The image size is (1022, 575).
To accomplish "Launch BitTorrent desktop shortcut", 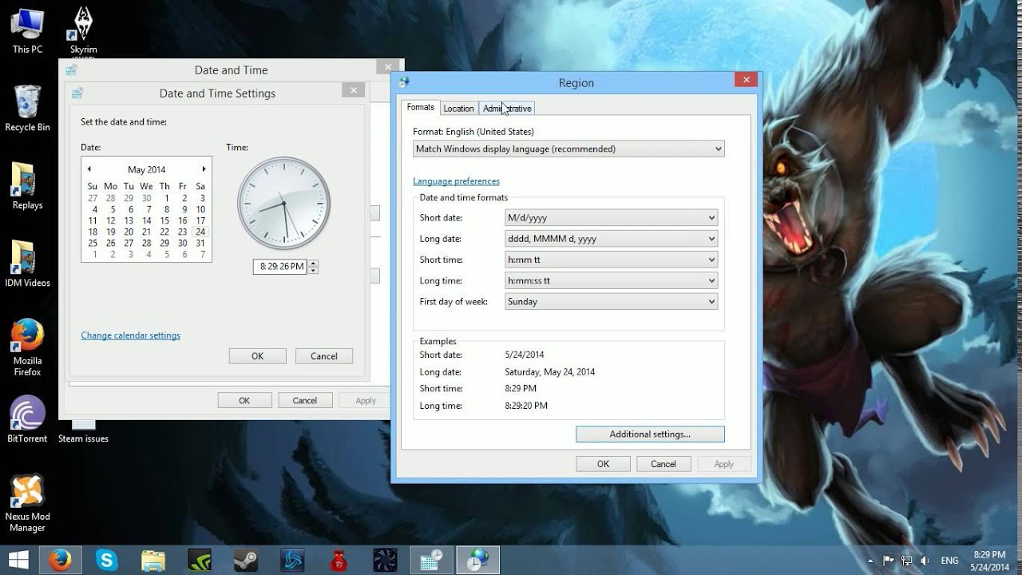I will point(27,419).
